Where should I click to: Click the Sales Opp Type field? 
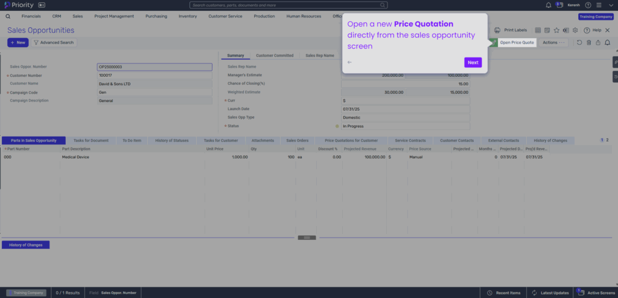pyautogui.click(x=406, y=117)
